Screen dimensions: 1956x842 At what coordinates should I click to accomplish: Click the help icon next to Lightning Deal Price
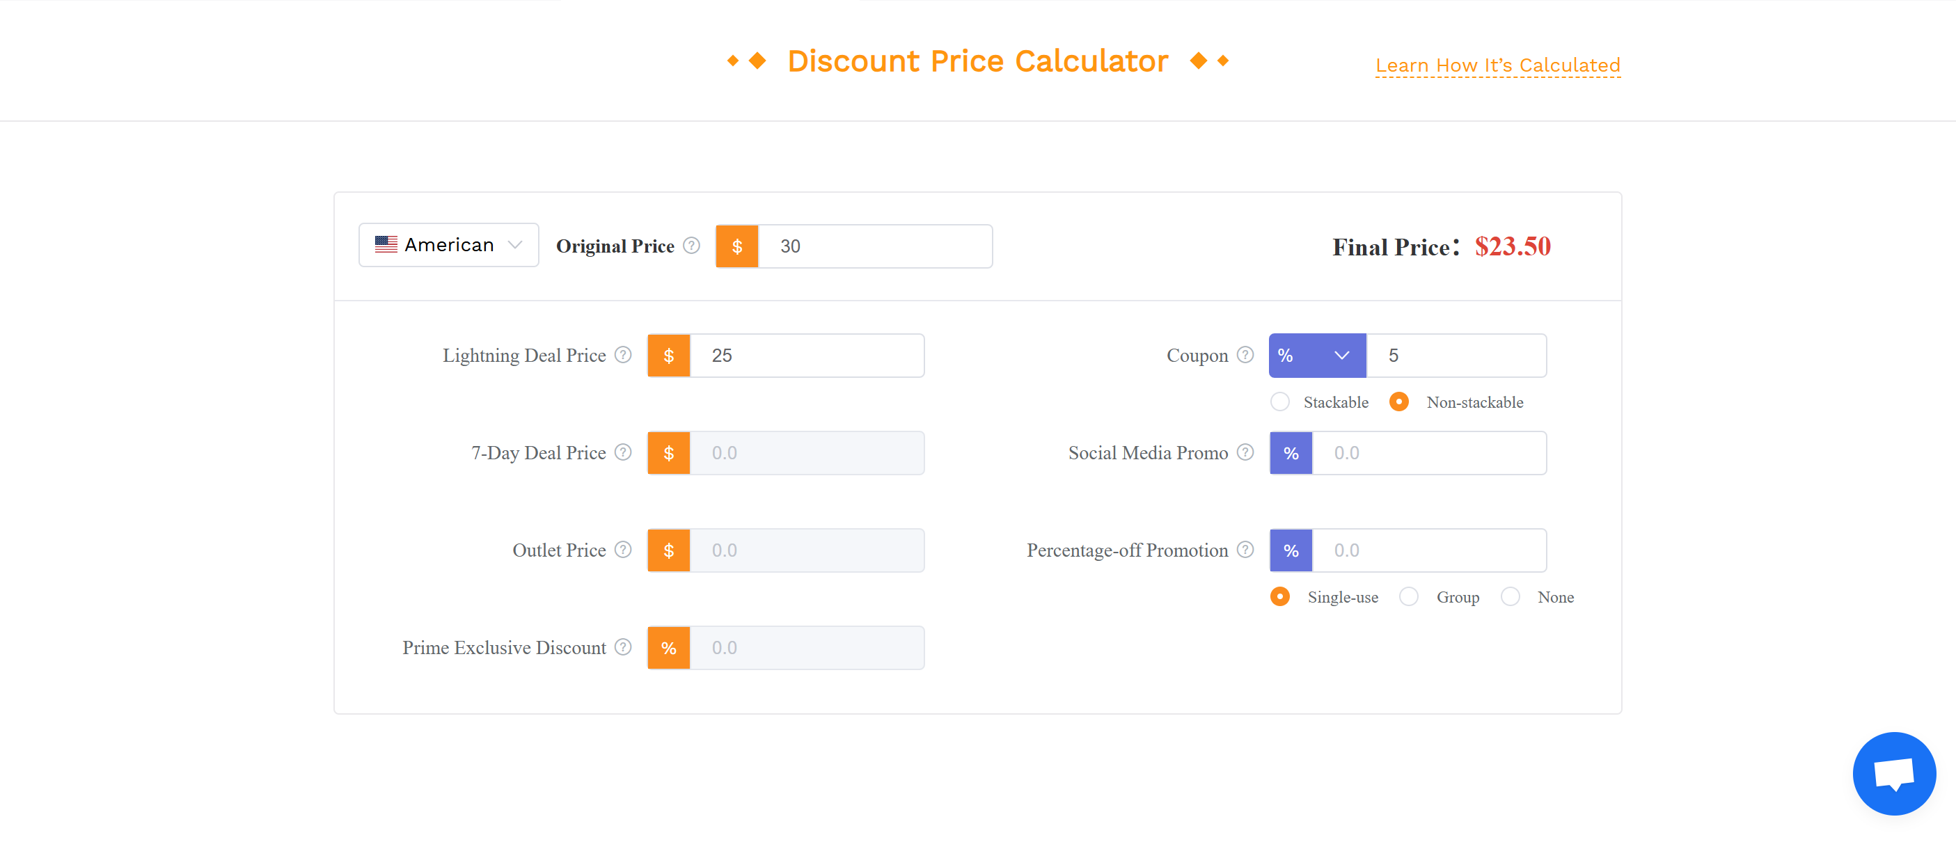point(622,356)
